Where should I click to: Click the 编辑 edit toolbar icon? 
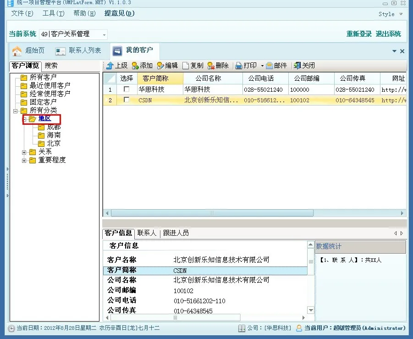click(x=160, y=66)
